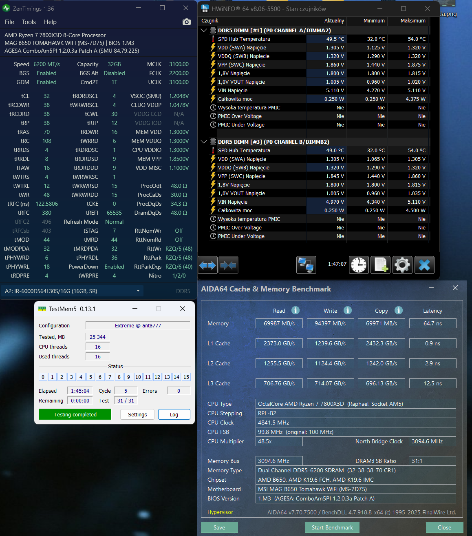Select TestMem5 status thread box 15
Image resolution: width=472 pixels, height=536 pixels.
pyautogui.click(x=186, y=377)
